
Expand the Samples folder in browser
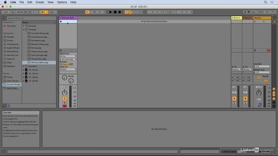point(23,66)
